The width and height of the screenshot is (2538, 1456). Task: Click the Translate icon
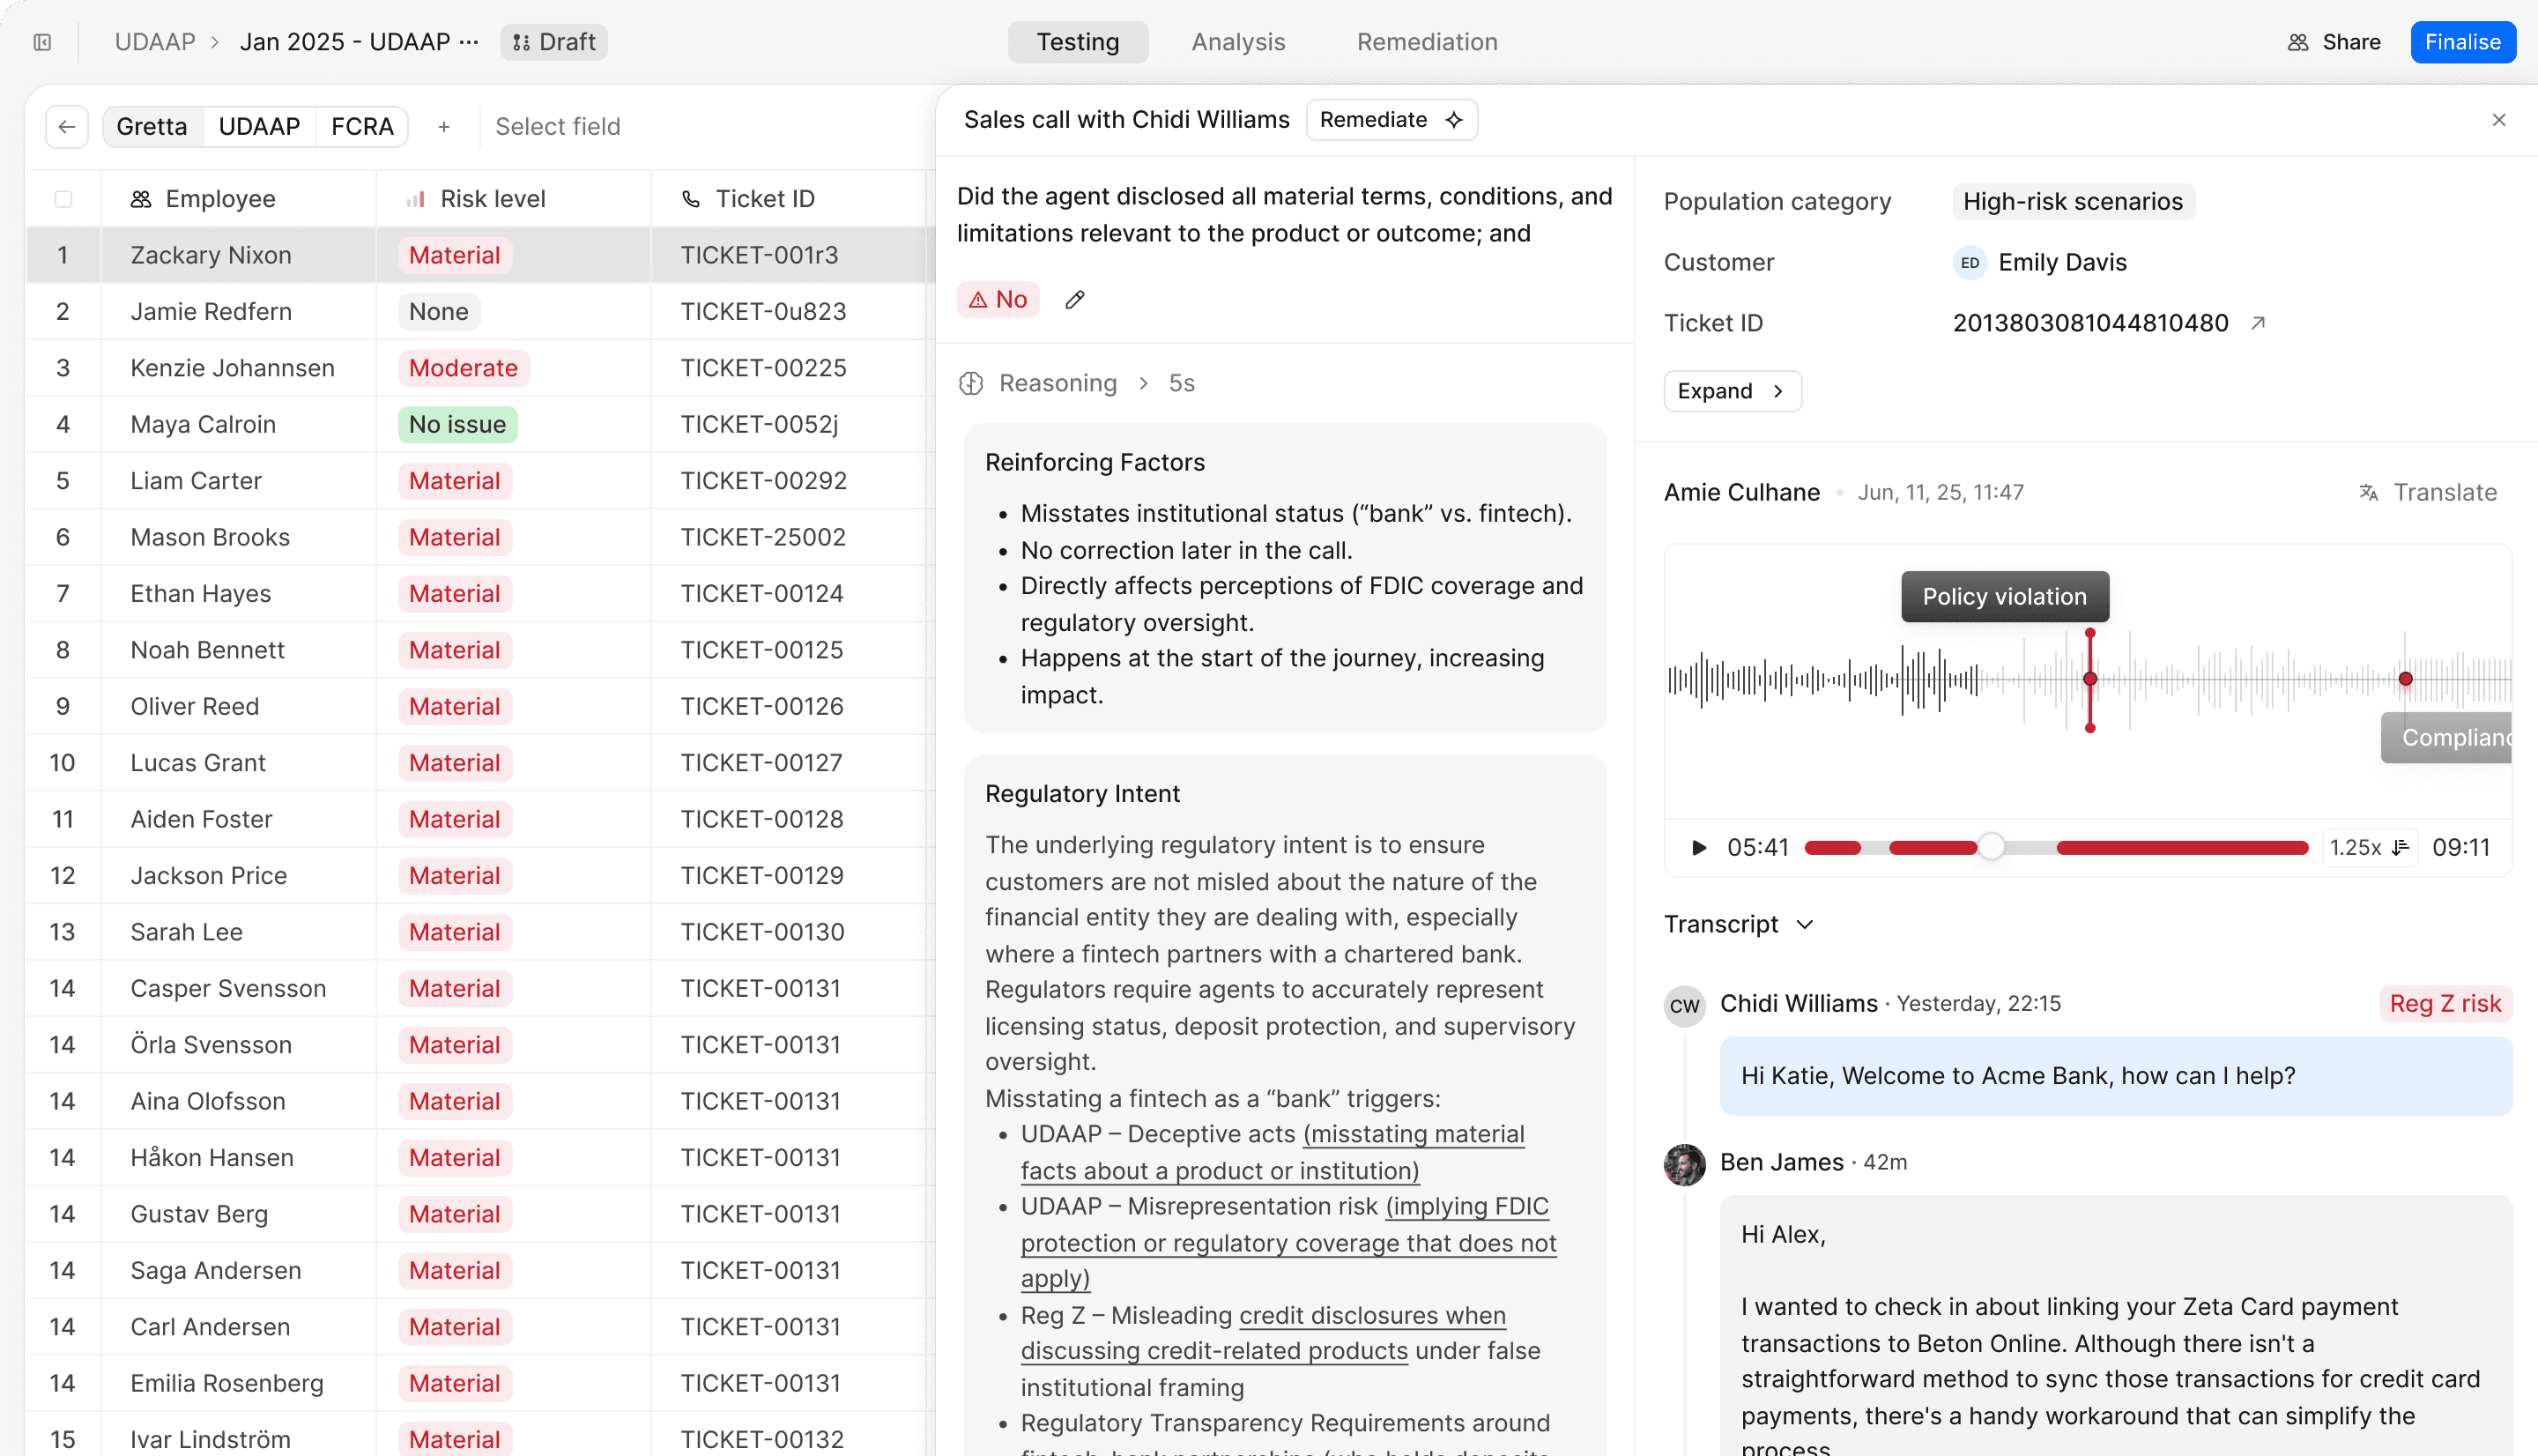click(2368, 492)
